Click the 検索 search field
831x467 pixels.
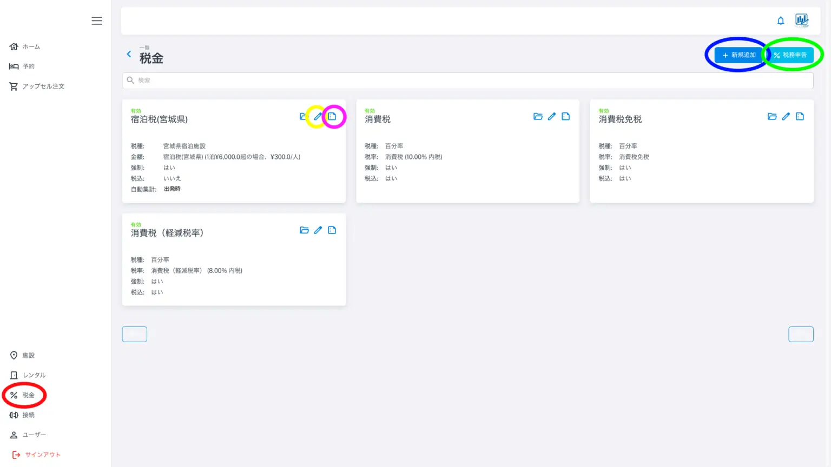point(467,81)
